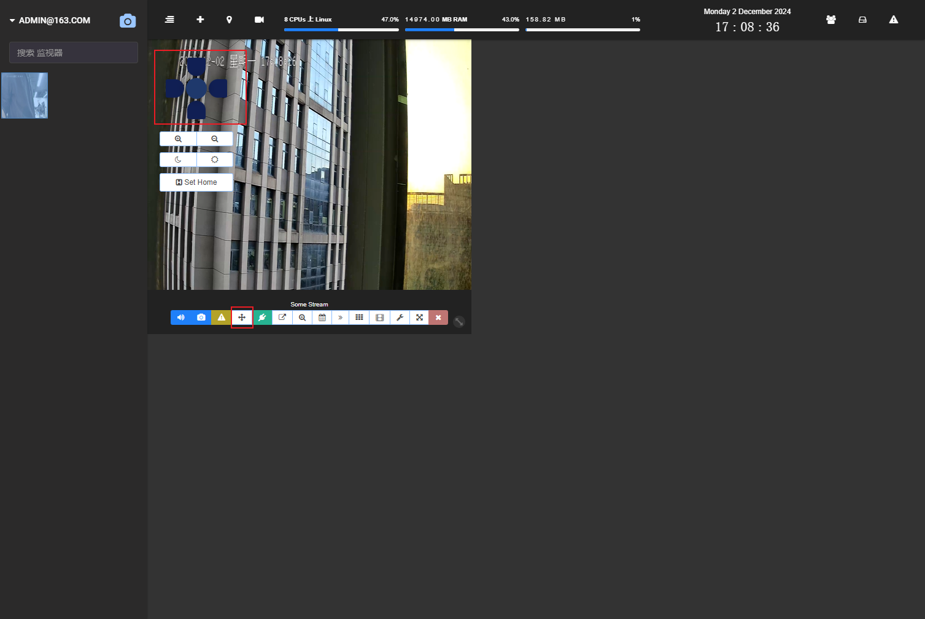Add a monitor with the plus icon
Viewport: 925px width, 619px height.
coord(200,20)
